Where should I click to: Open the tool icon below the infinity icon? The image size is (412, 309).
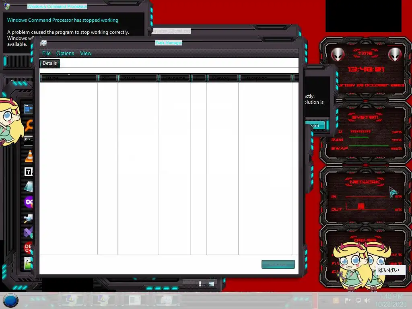(28, 218)
